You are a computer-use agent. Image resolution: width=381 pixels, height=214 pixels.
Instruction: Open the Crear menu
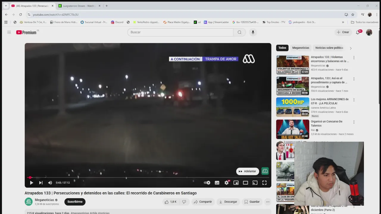point(343,32)
